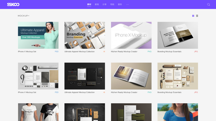This screenshot has height=121, width=216.
Task: Open the open brochure gray thumbnail
Action: point(178,35)
